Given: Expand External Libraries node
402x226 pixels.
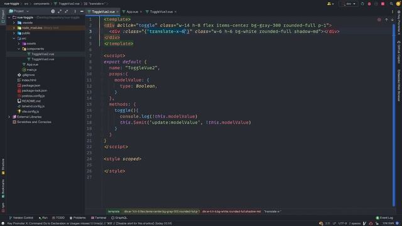Looking at the screenshot, I should [x=9, y=117].
